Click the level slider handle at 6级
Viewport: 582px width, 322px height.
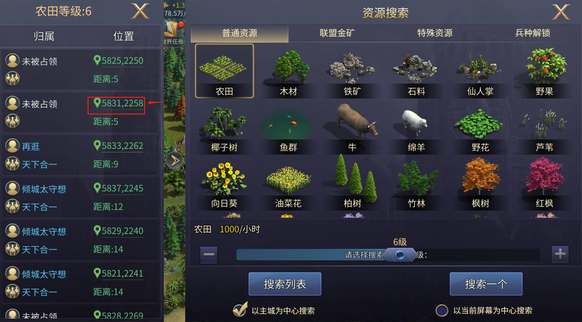point(400,255)
